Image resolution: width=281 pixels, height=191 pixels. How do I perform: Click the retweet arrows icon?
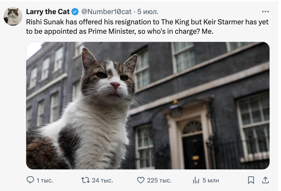click(x=86, y=180)
